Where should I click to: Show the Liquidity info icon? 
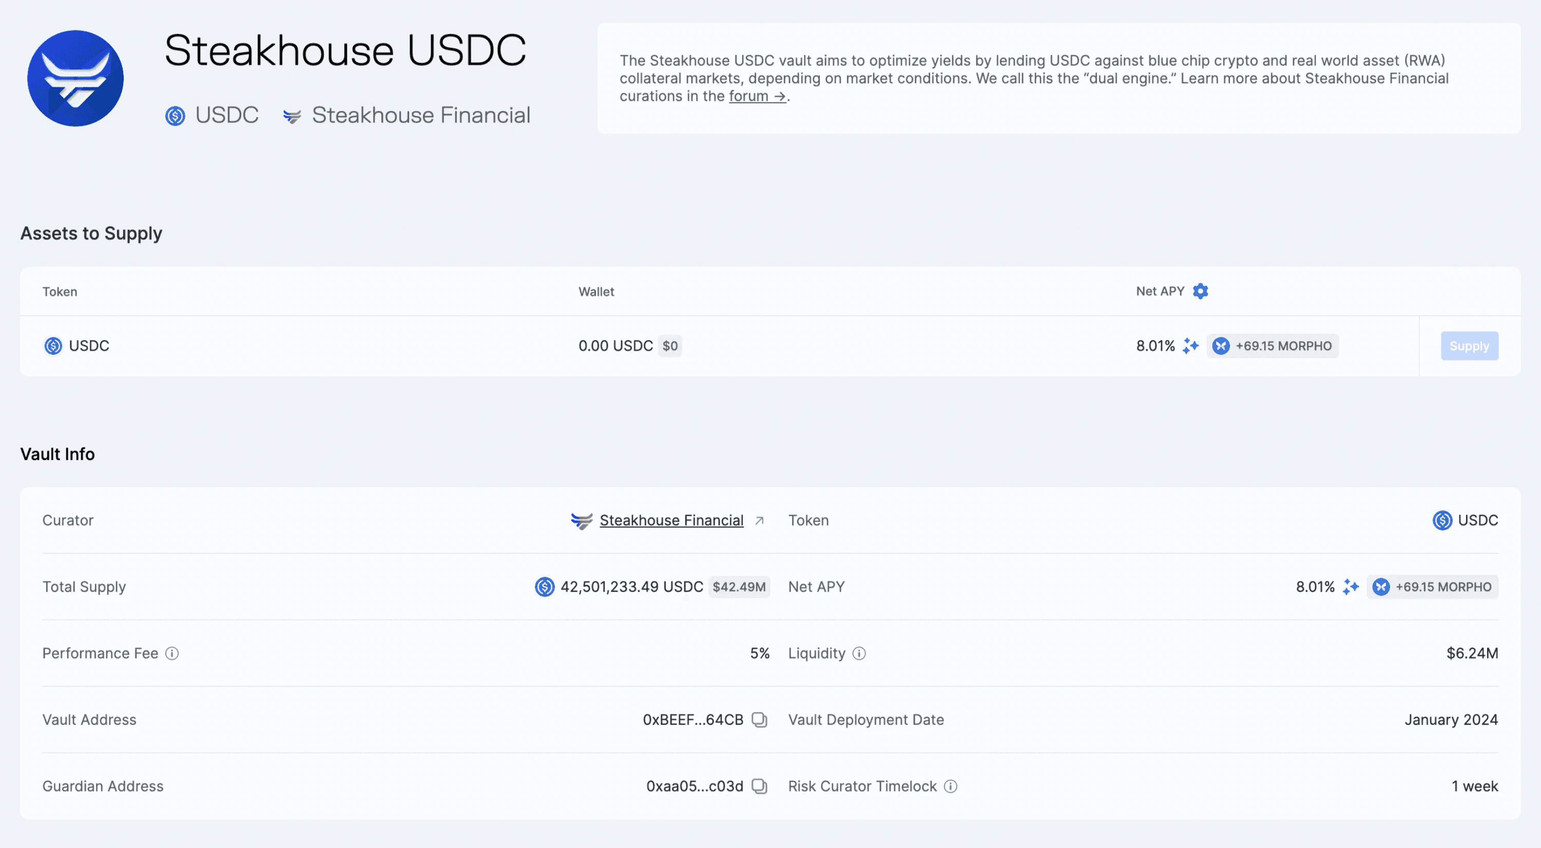(x=859, y=653)
